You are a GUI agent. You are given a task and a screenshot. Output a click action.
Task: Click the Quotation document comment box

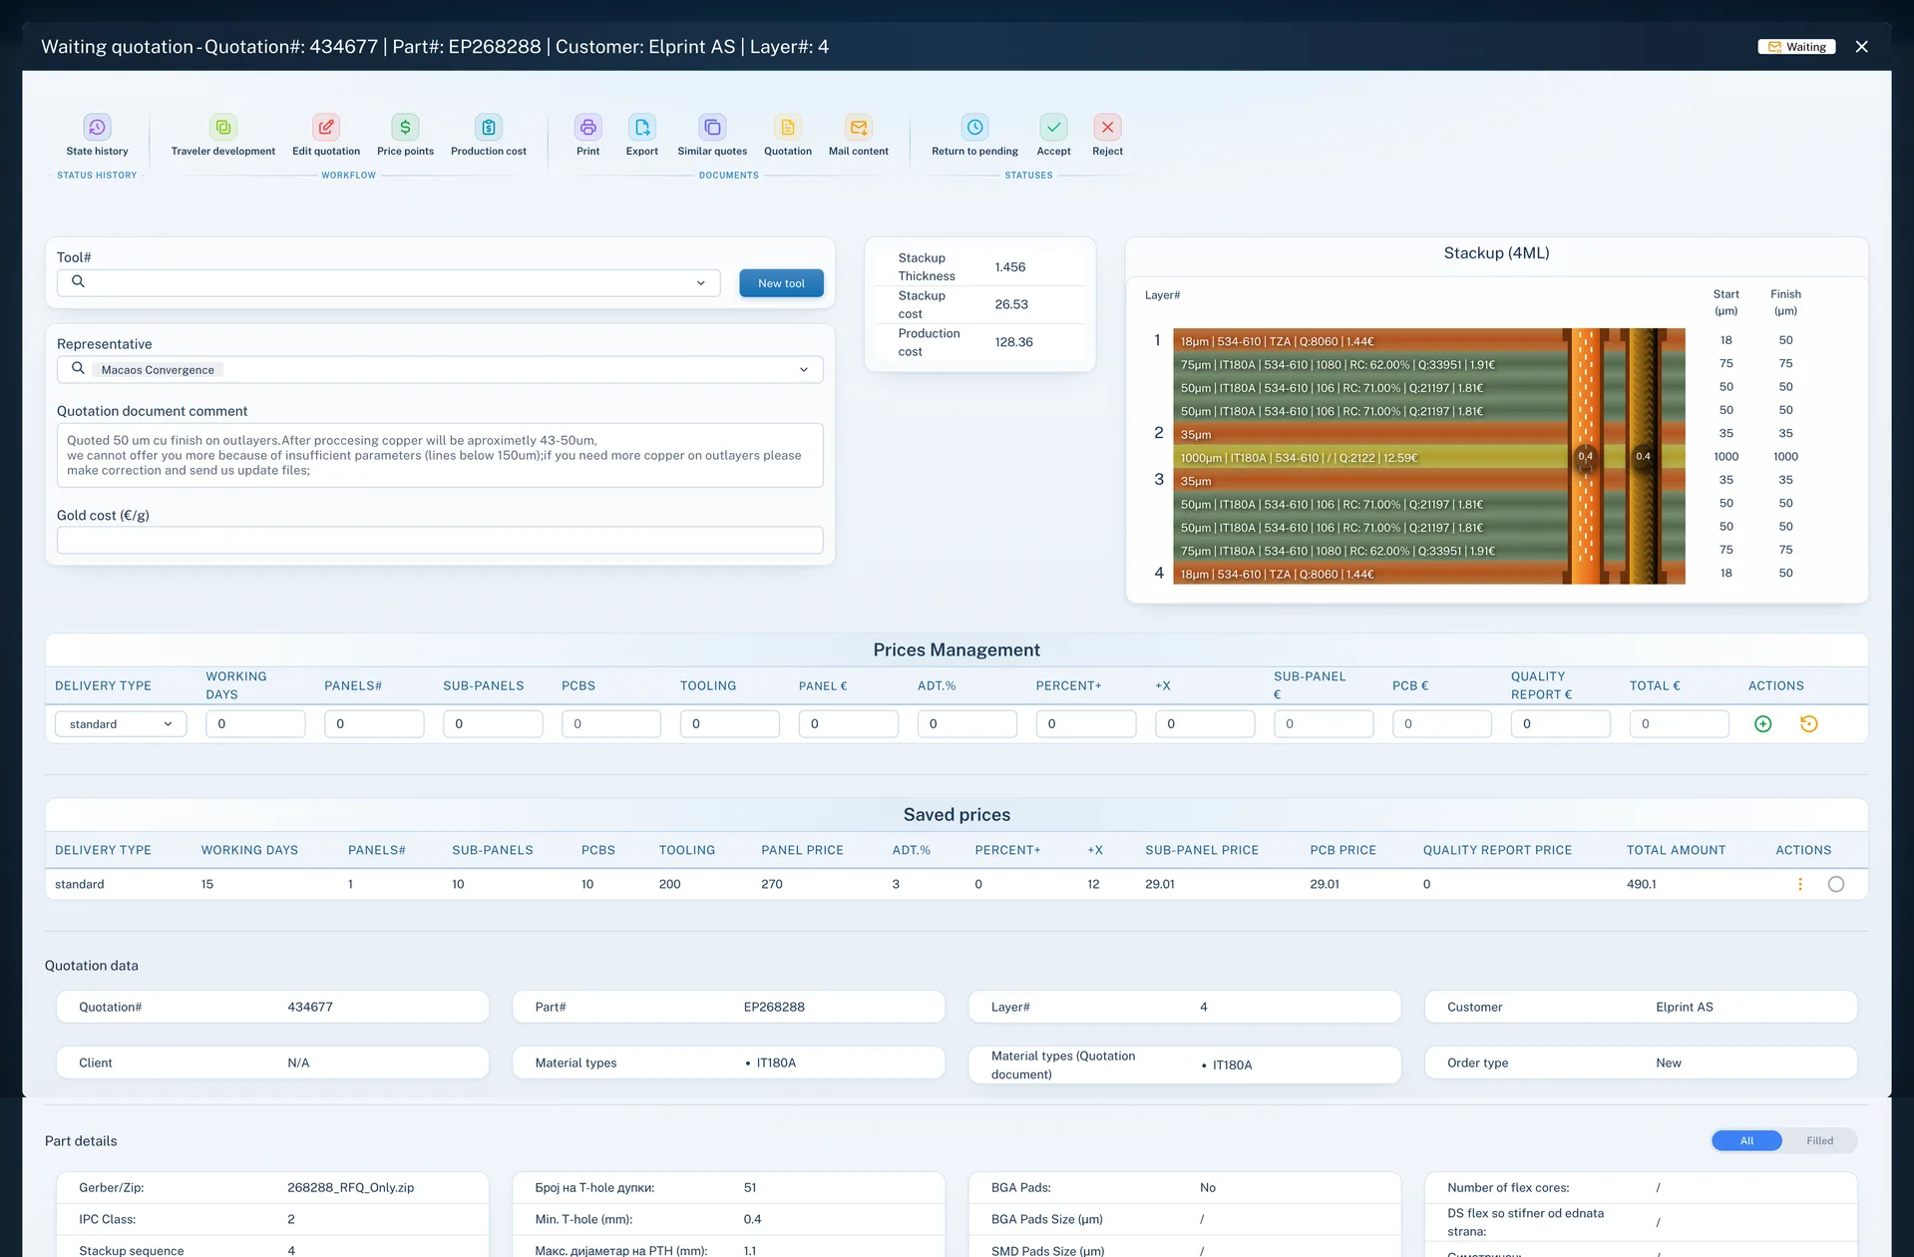(440, 456)
